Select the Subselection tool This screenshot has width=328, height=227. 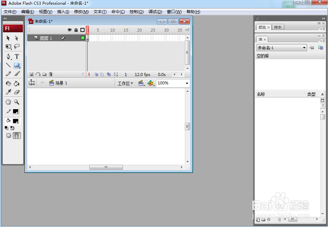coord(17,38)
